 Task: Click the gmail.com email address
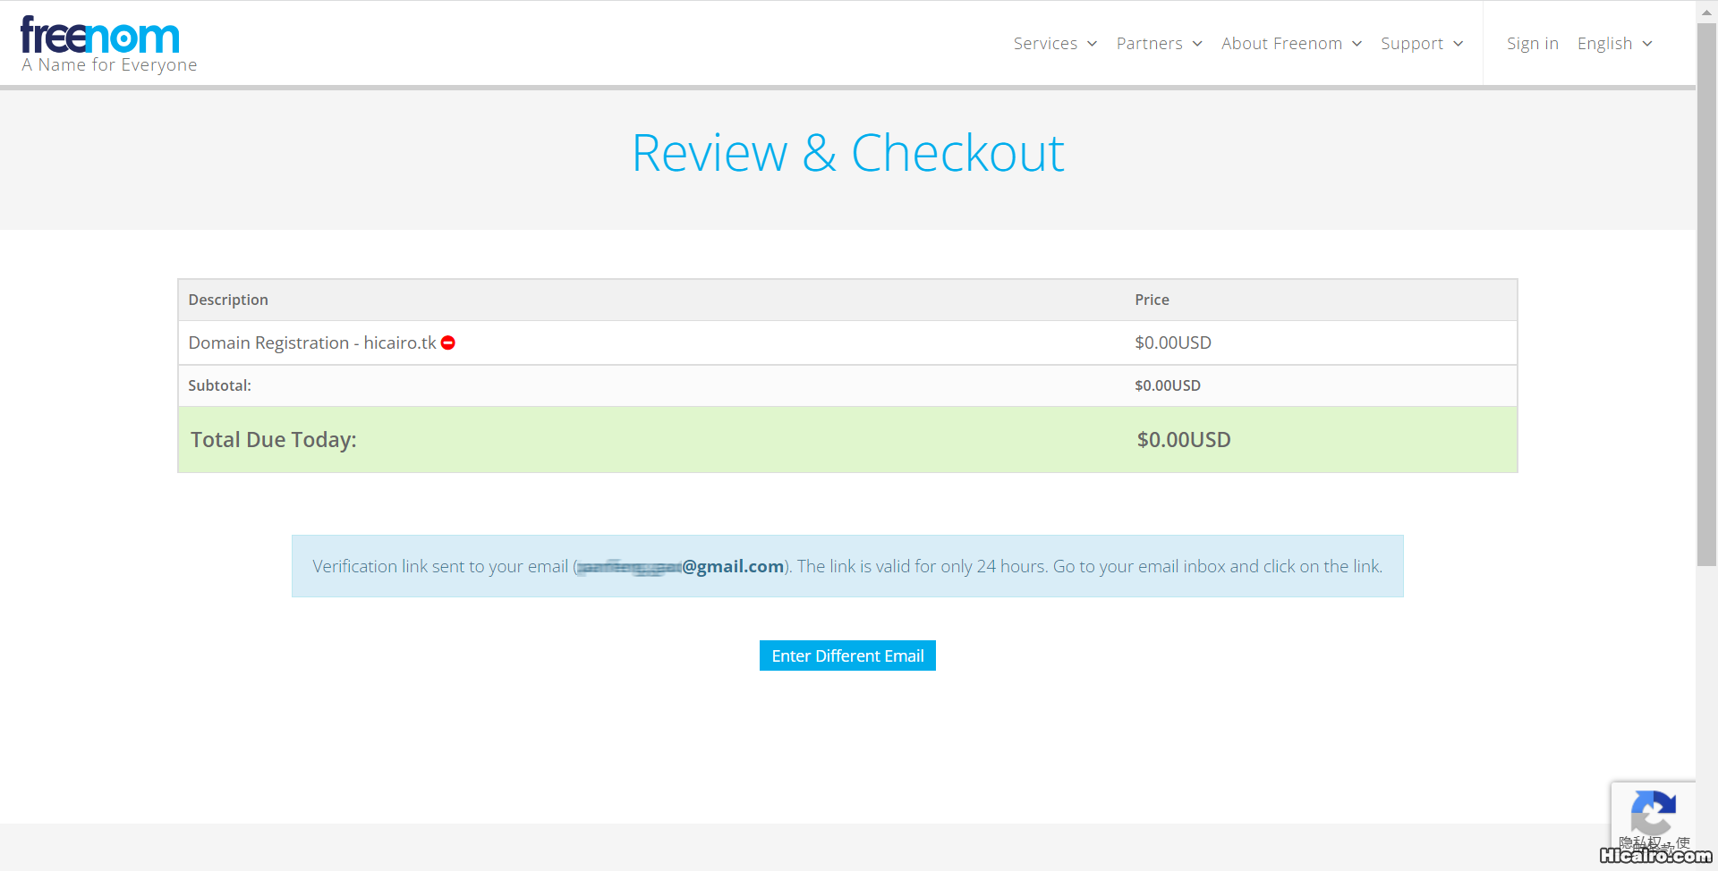(732, 566)
